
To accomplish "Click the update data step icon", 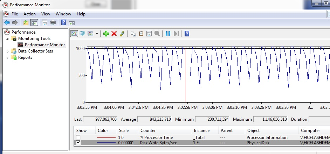I will tap(176, 34).
